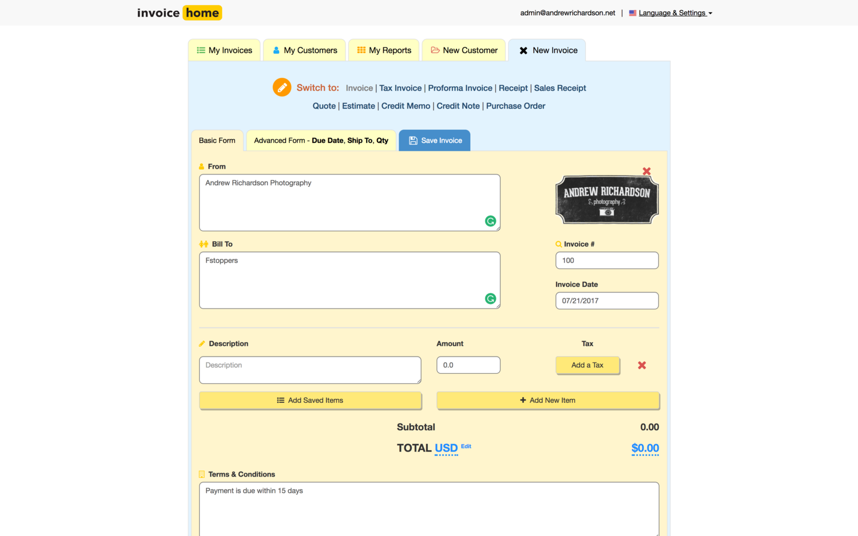Open the Language & Settings dropdown
This screenshot has height=536, width=858.
pos(675,13)
